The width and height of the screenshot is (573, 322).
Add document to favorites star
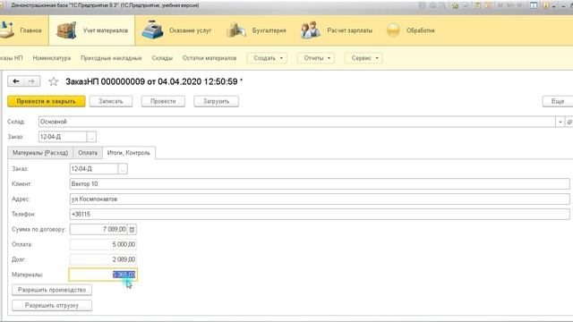(54, 81)
